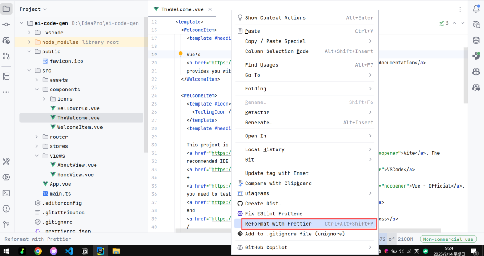Open the Git tool window
Image resolution: width=484 pixels, height=256 pixels.
(x=6, y=225)
